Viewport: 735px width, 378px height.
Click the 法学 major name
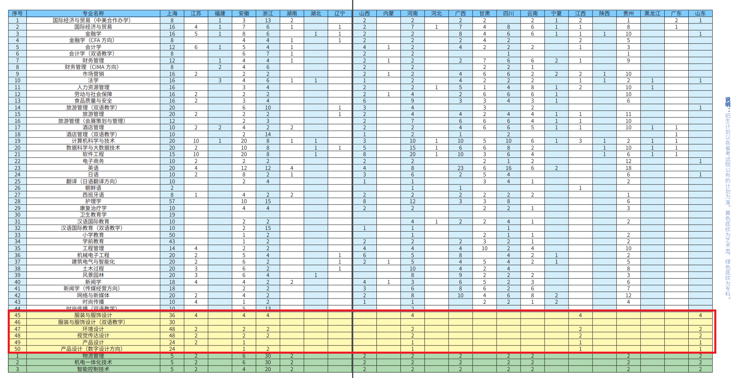click(93, 80)
